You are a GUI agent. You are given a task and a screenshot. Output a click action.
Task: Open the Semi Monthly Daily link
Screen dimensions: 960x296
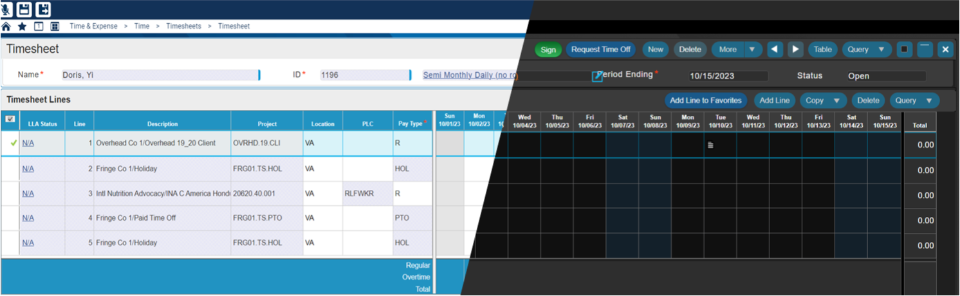tap(470, 75)
